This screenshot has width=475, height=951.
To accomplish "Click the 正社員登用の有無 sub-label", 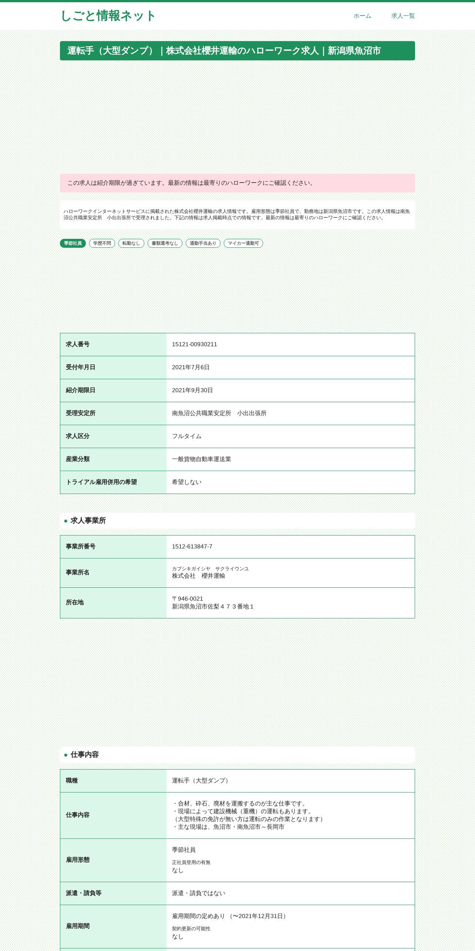I will 191,862.
